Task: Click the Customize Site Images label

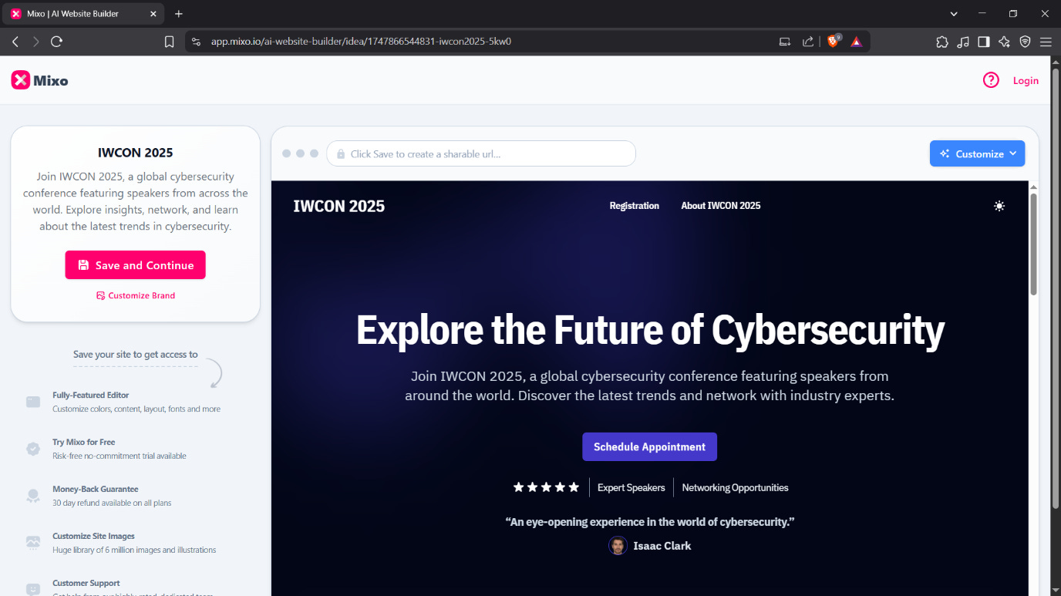Action: tap(93, 536)
